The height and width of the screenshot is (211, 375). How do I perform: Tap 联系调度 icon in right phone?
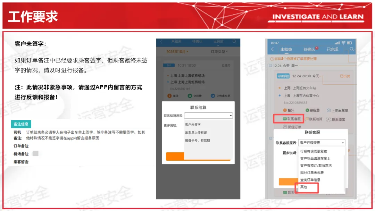coord(328,119)
